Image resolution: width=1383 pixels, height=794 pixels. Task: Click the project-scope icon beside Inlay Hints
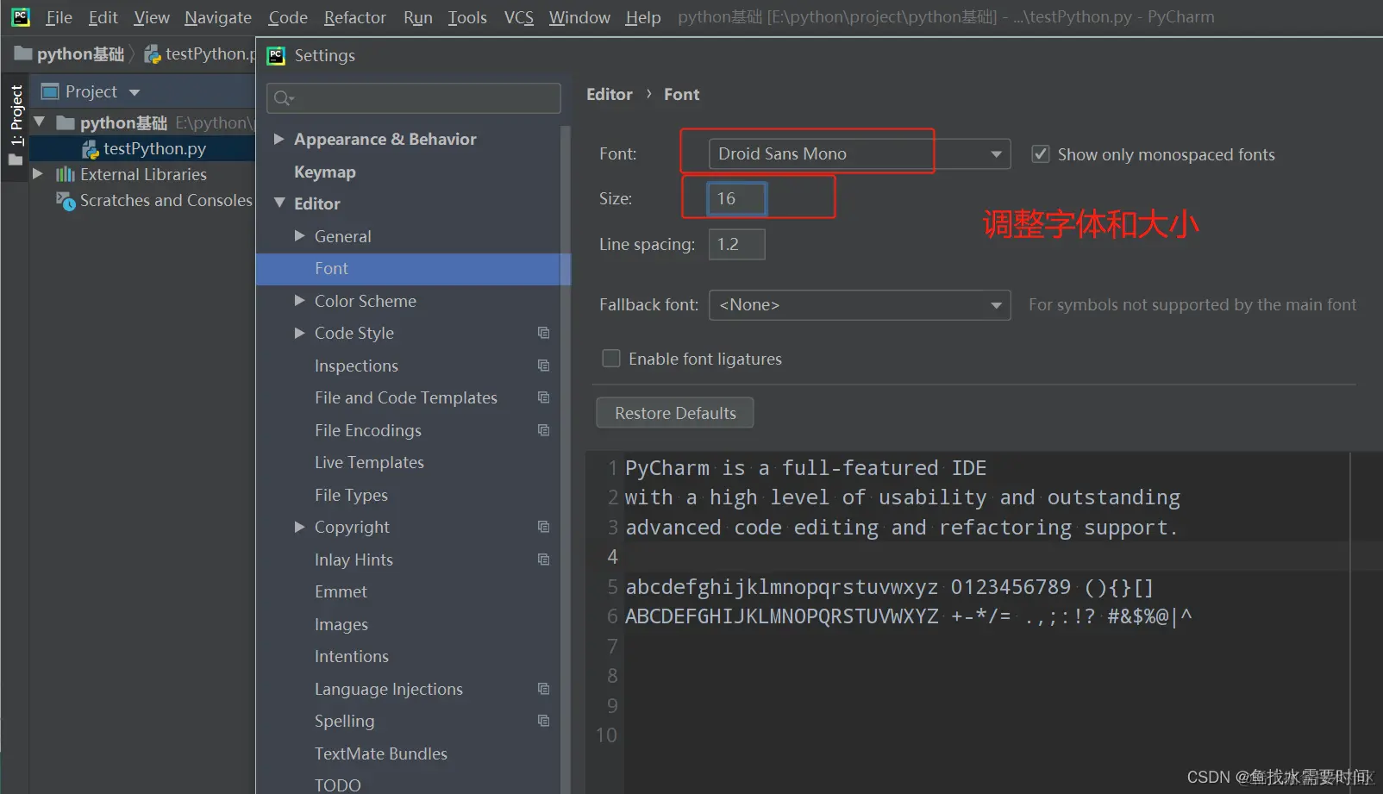point(543,560)
